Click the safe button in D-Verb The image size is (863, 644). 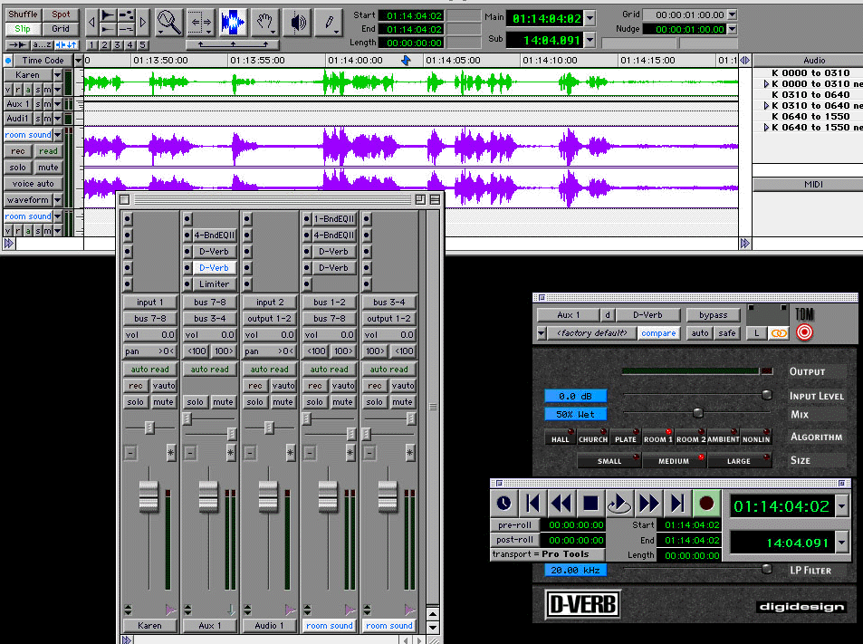pos(727,333)
